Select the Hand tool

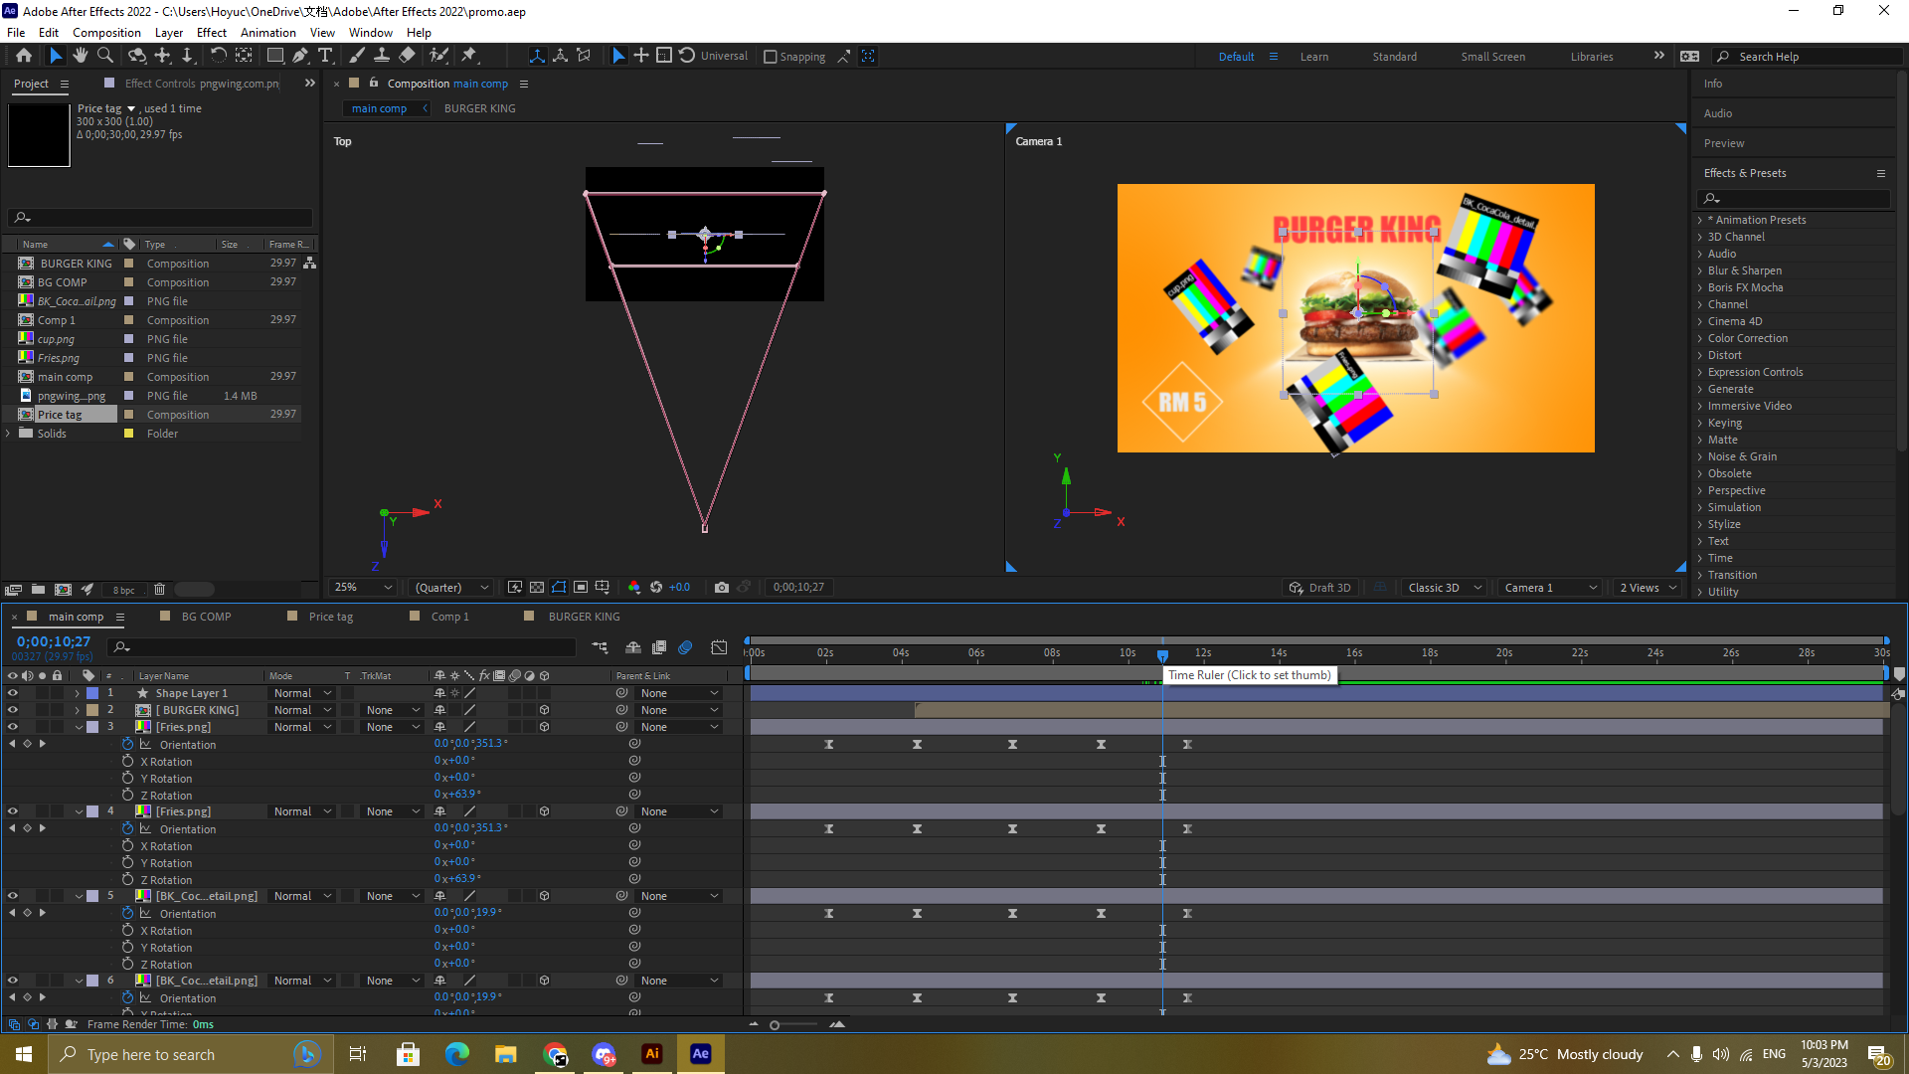81,56
